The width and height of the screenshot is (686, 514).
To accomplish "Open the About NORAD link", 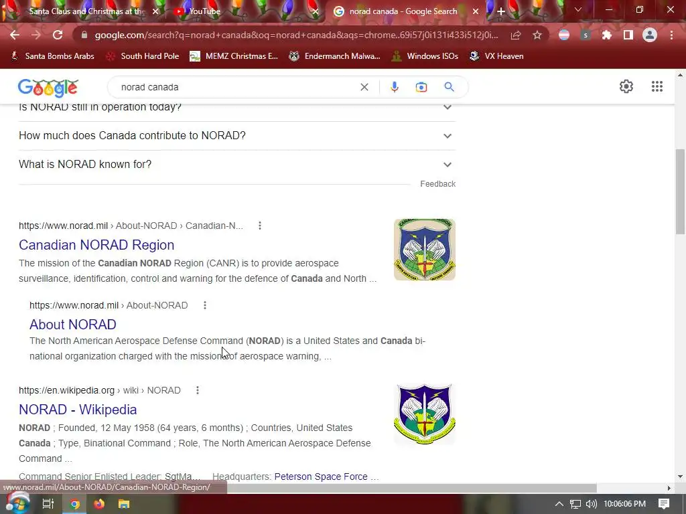I will 72,325.
